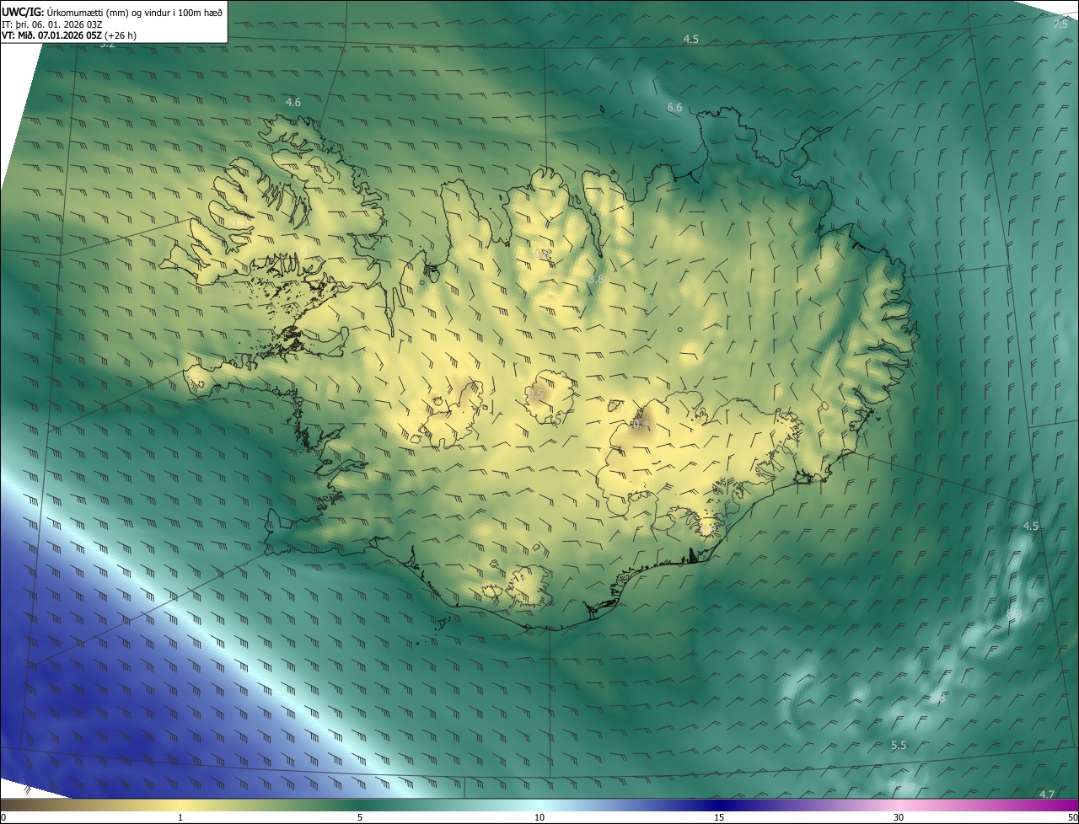The height and width of the screenshot is (824, 1079).
Task: Click the 4.5 value label southeast of Iceland
Action: coord(1031,526)
